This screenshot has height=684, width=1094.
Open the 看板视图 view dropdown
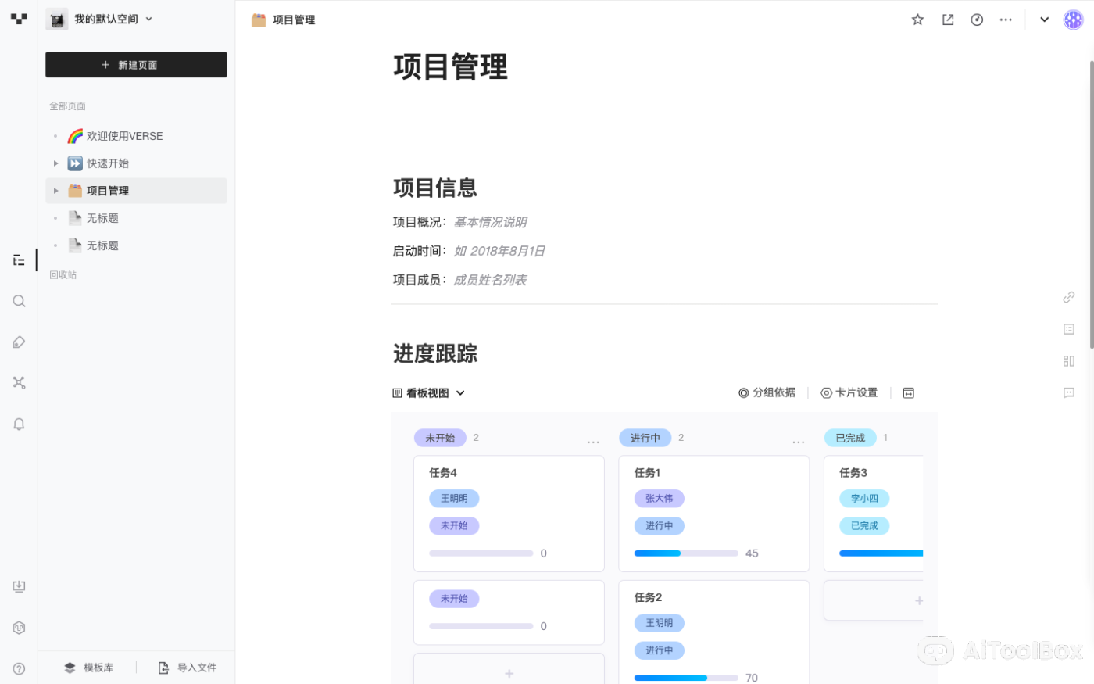(x=429, y=392)
